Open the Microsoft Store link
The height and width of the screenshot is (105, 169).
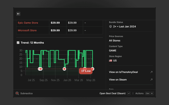27,30
